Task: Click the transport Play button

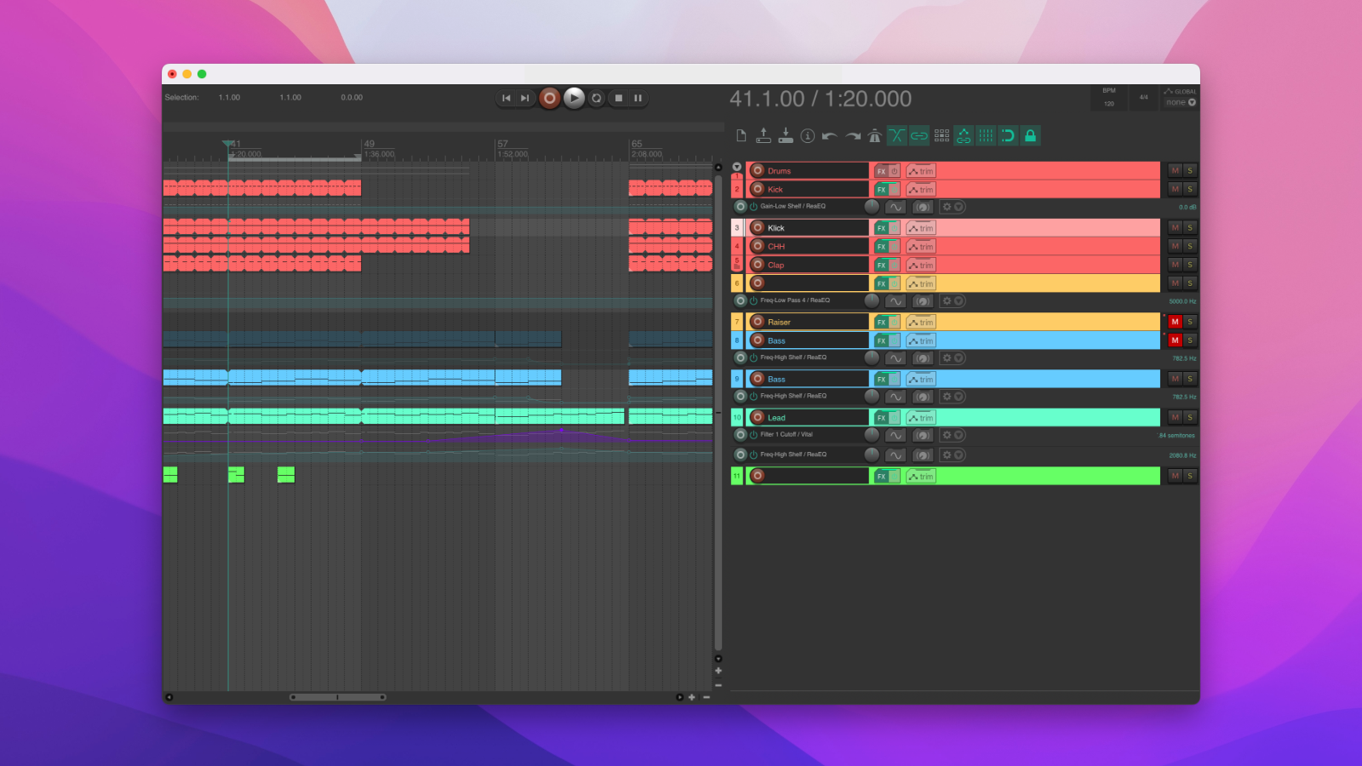Action: point(575,98)
